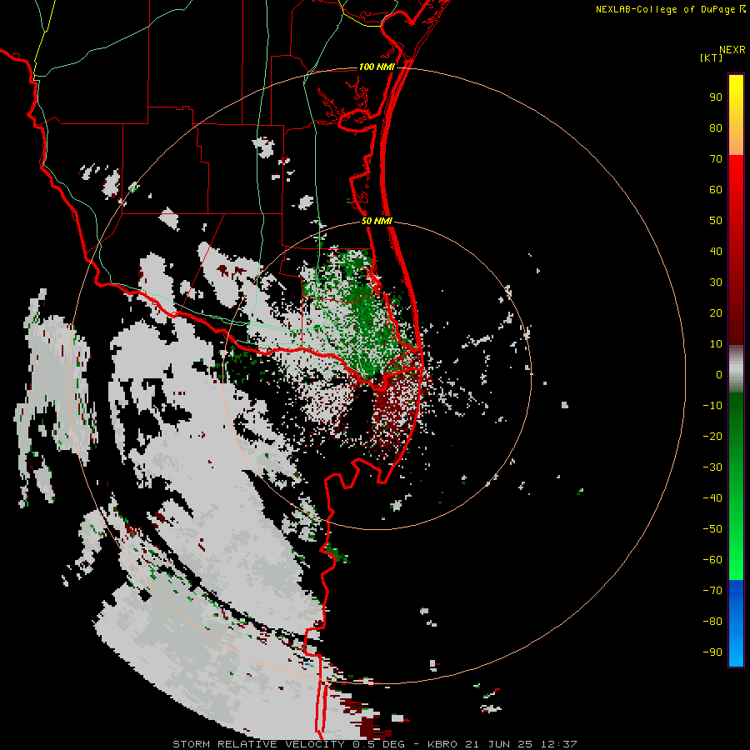The width and height of the screenshot is (750, 750).
Task: Click the 90 value on velocity scale
Action: point(716,97)
